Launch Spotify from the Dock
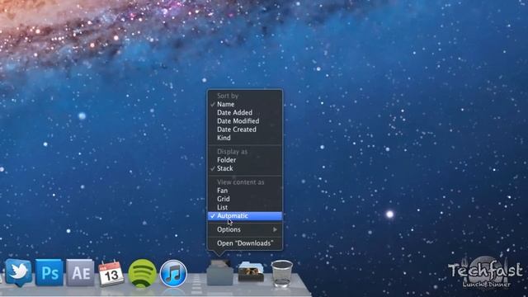The image size is (528, 297). tap(142, 273)
